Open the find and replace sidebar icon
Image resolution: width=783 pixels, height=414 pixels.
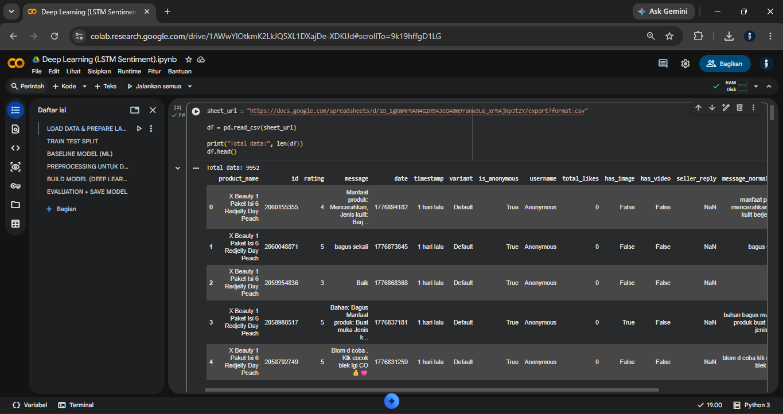pos(15,129)
